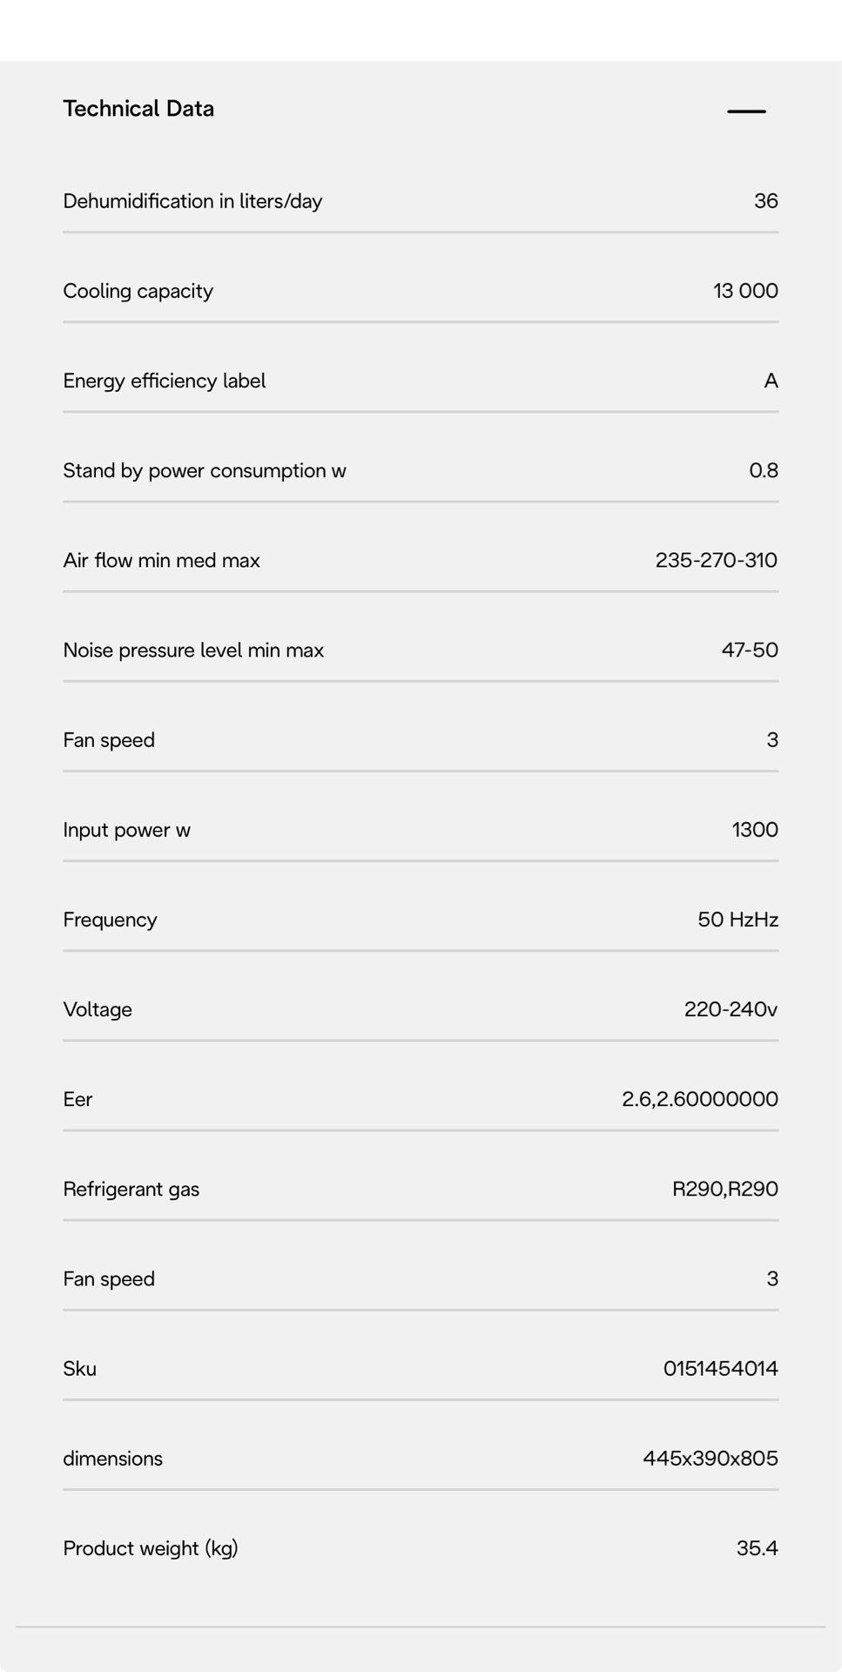
Task: Click the second Fan speed value 3
Action: [772, 1278]
